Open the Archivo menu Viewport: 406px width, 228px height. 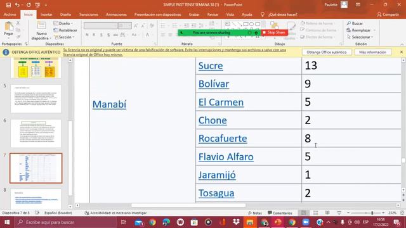click(x=10, y=15)
